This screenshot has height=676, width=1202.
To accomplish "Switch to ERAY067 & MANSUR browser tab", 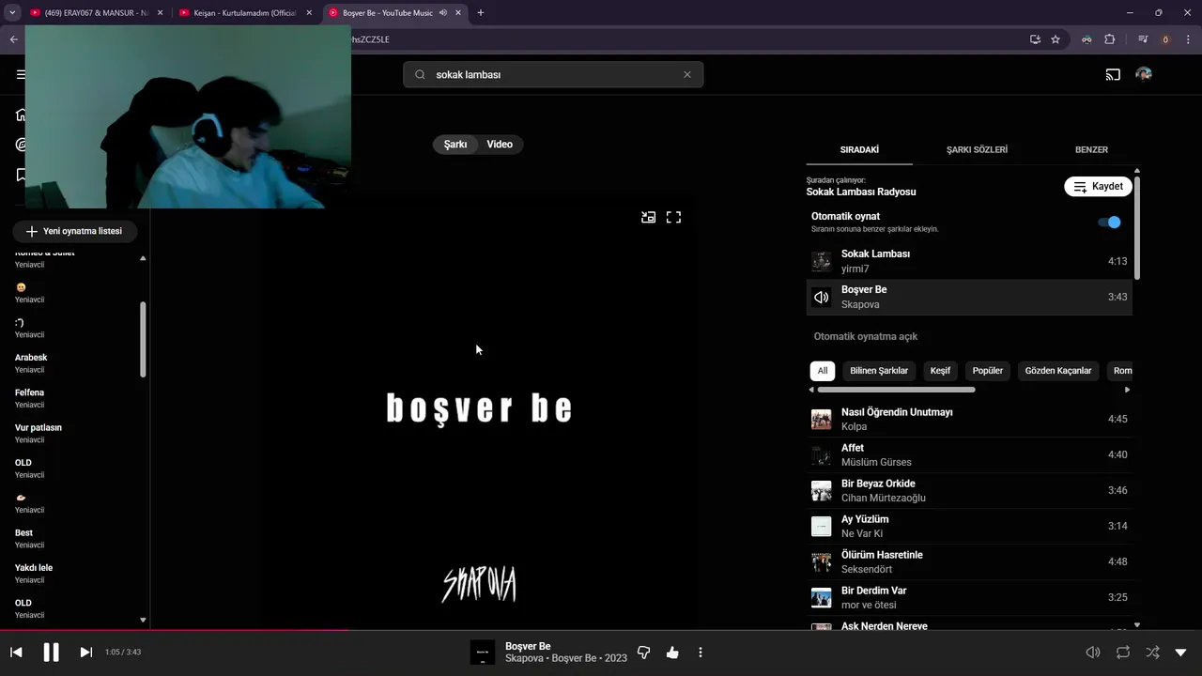I will click(98, 12).
